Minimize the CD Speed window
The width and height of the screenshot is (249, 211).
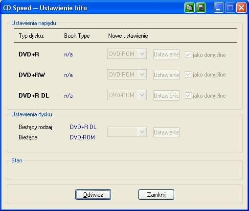[x=219, y=8]
